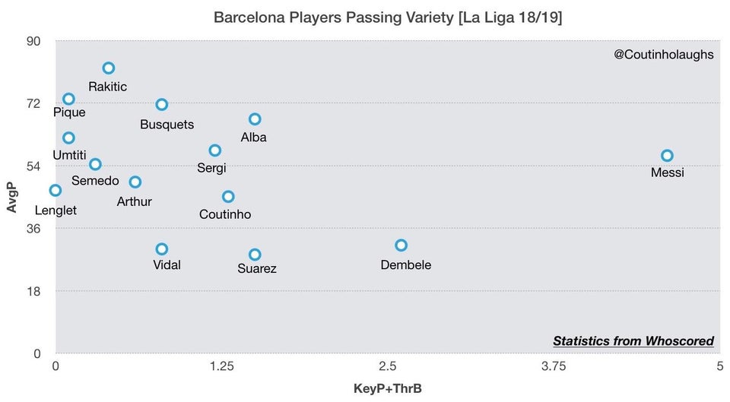730x402 pixels.
Task: Click the Suarez data point marker
Action: coord(255,255)
